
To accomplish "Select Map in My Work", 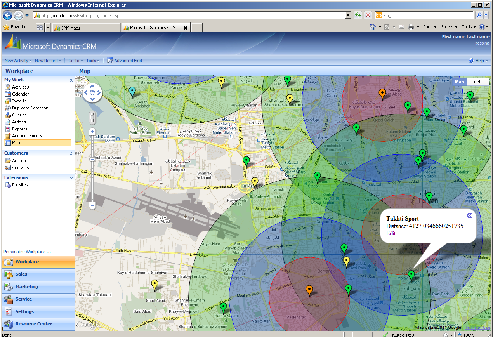I will (38, 143).
